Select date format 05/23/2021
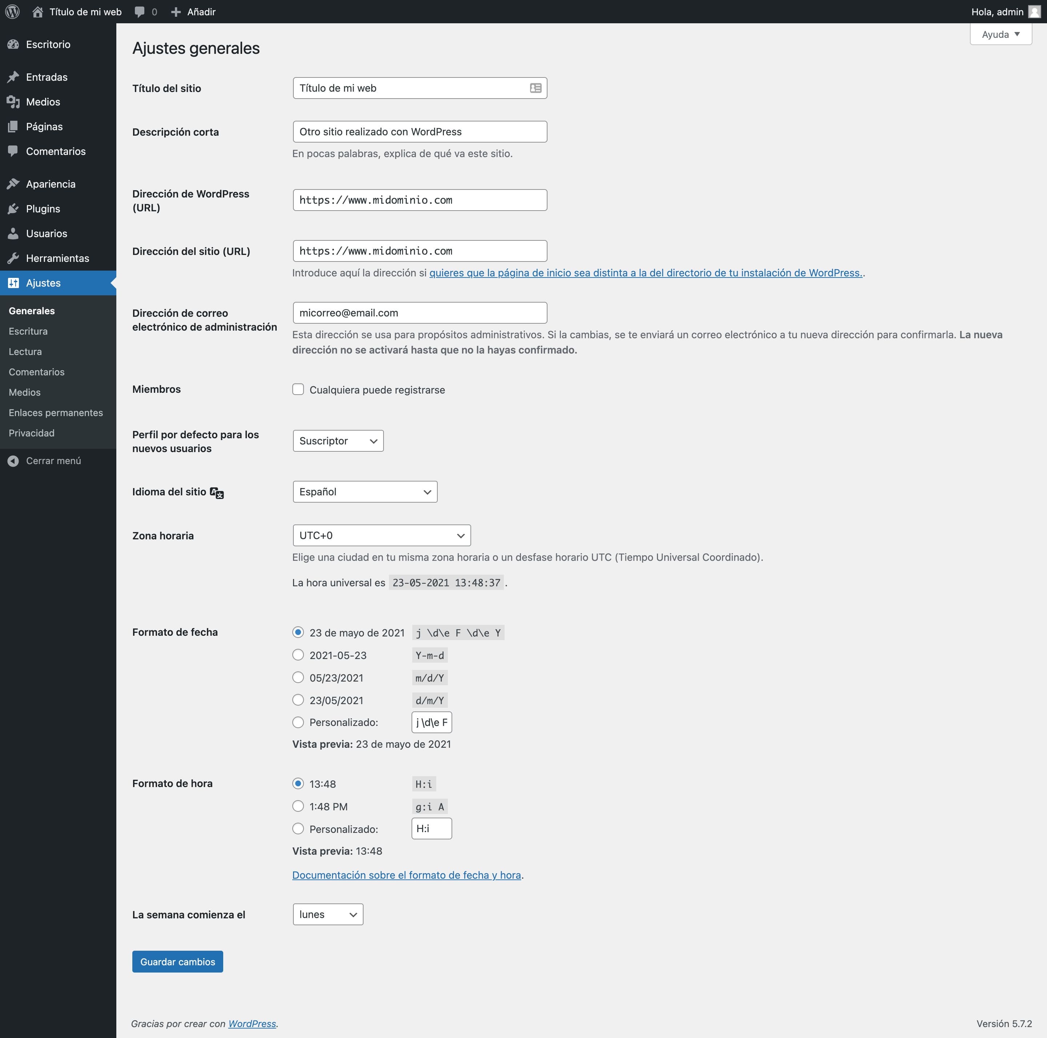 [x=298, y=677]
